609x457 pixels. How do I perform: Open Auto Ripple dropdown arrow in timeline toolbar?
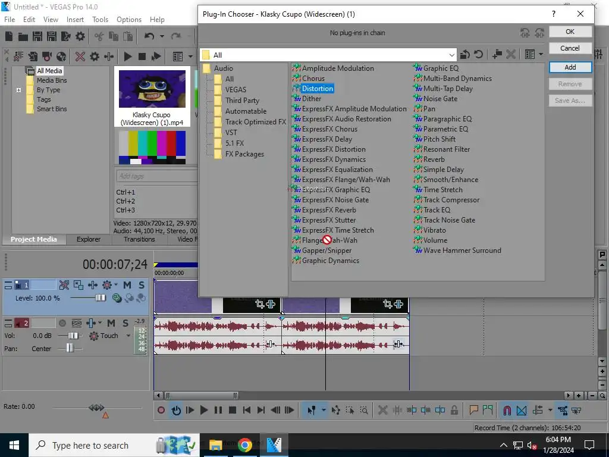coord(550,410)
